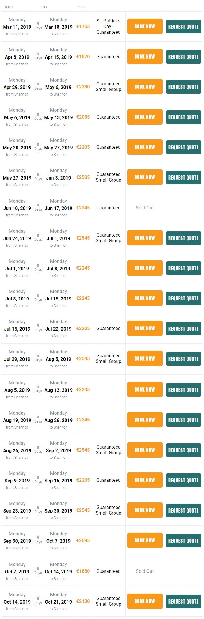Screen dimensions: 204x619
Task: Request quote for Aug 5, 2019 departure
Action: pyautogui.click(x=183, y=390)
